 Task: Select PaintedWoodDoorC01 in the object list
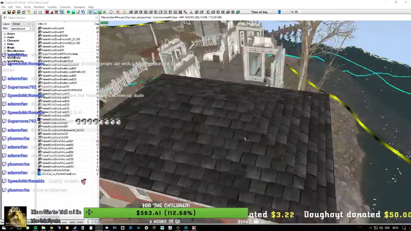pos(52,47)
